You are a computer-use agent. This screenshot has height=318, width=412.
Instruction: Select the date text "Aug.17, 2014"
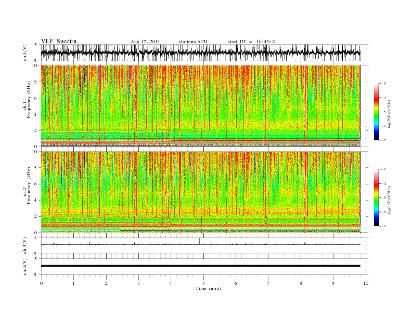[145, 42]
